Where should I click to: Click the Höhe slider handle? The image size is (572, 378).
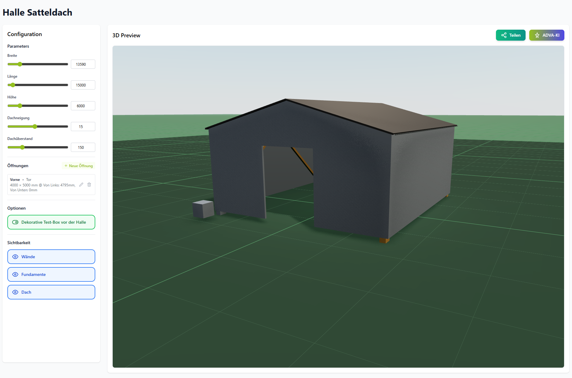coord(20,106)
